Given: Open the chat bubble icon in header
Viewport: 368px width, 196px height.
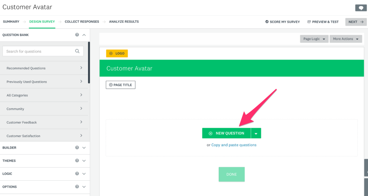Looking at the screenshot, I should 361,8.
